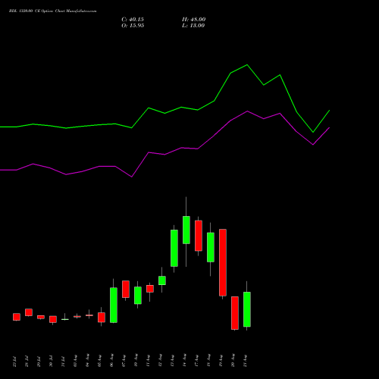Select the 10 Aug date label

click(x=136, y=361)
